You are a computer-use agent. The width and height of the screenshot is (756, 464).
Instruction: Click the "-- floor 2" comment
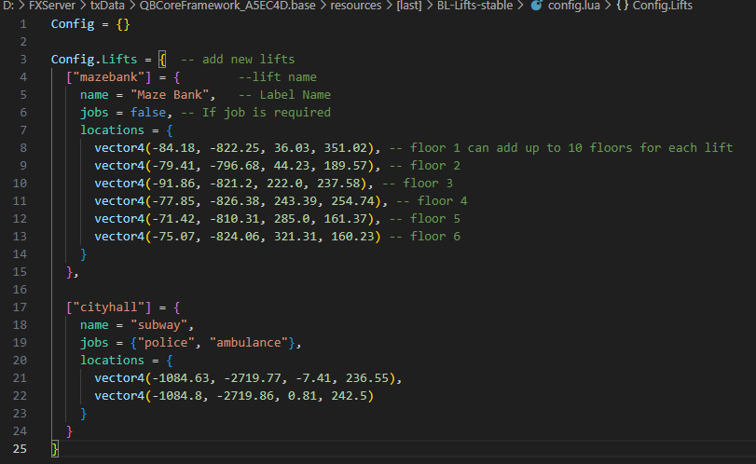425,166
